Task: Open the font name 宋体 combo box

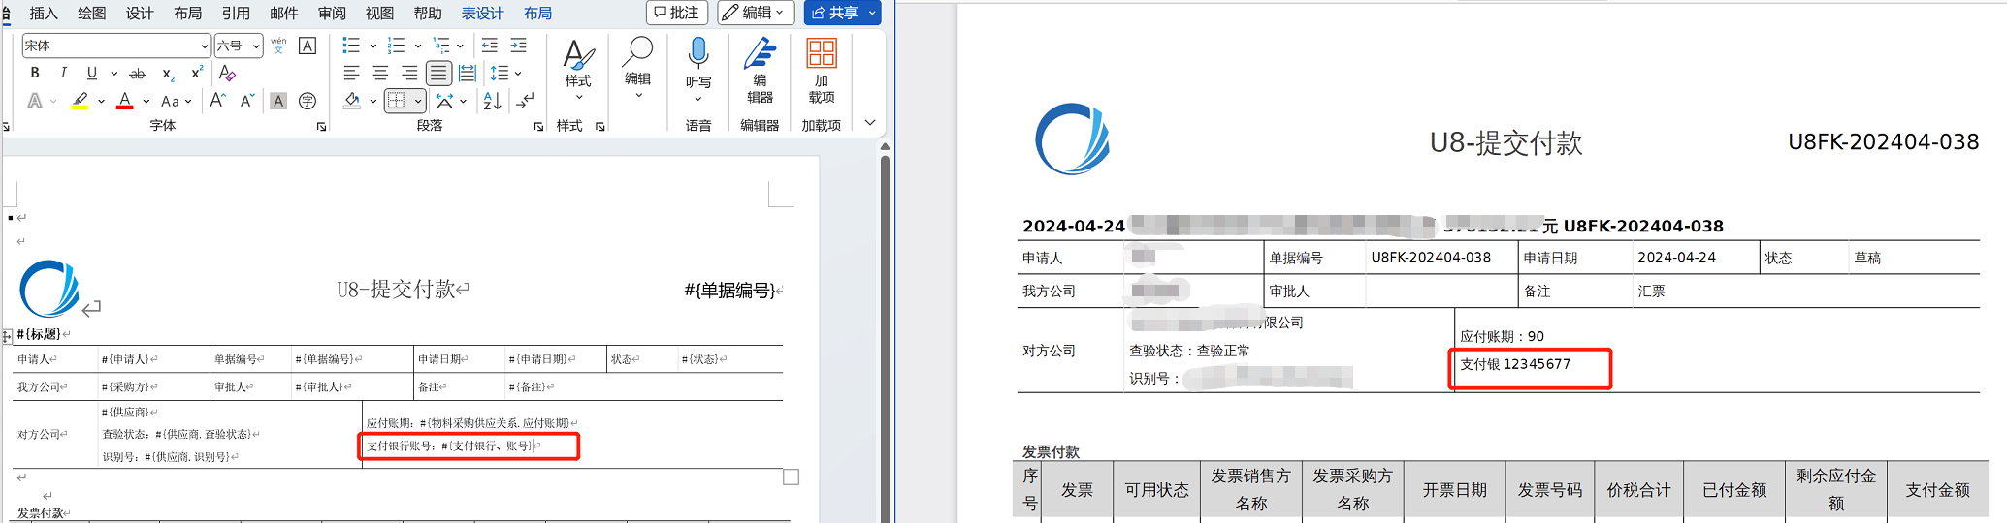Action: click(115, 46)
